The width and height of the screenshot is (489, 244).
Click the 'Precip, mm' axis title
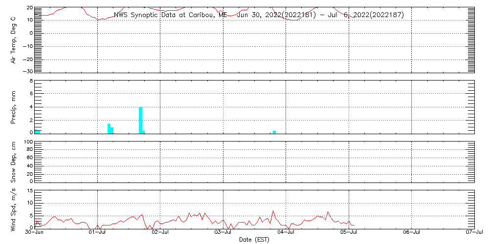click(x=14, y=107)
